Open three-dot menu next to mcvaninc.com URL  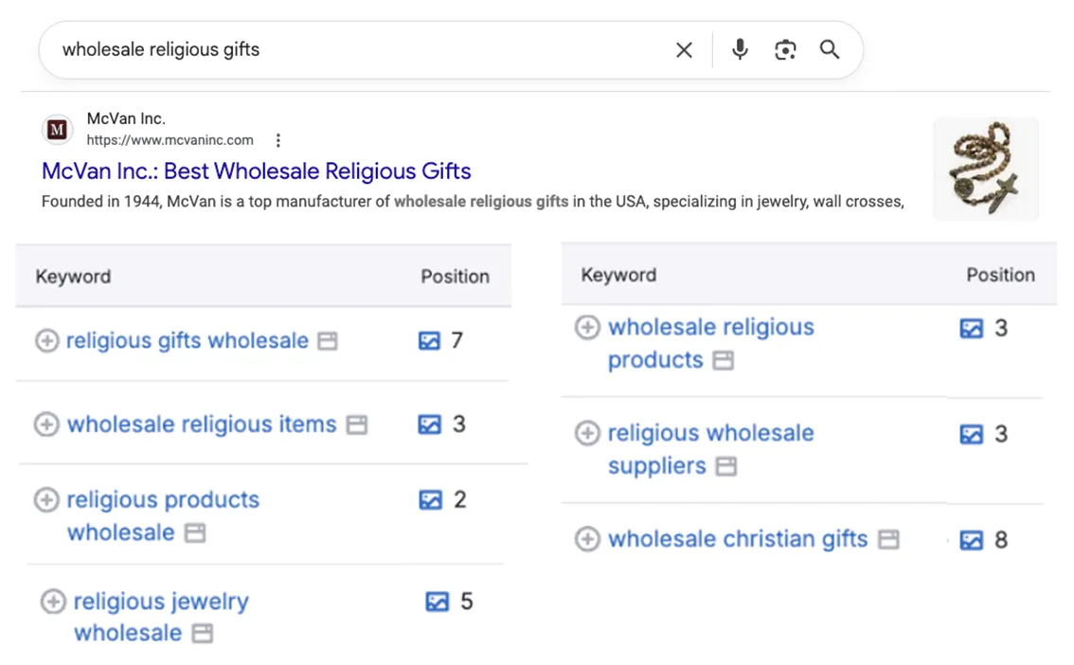pos(277,140)
